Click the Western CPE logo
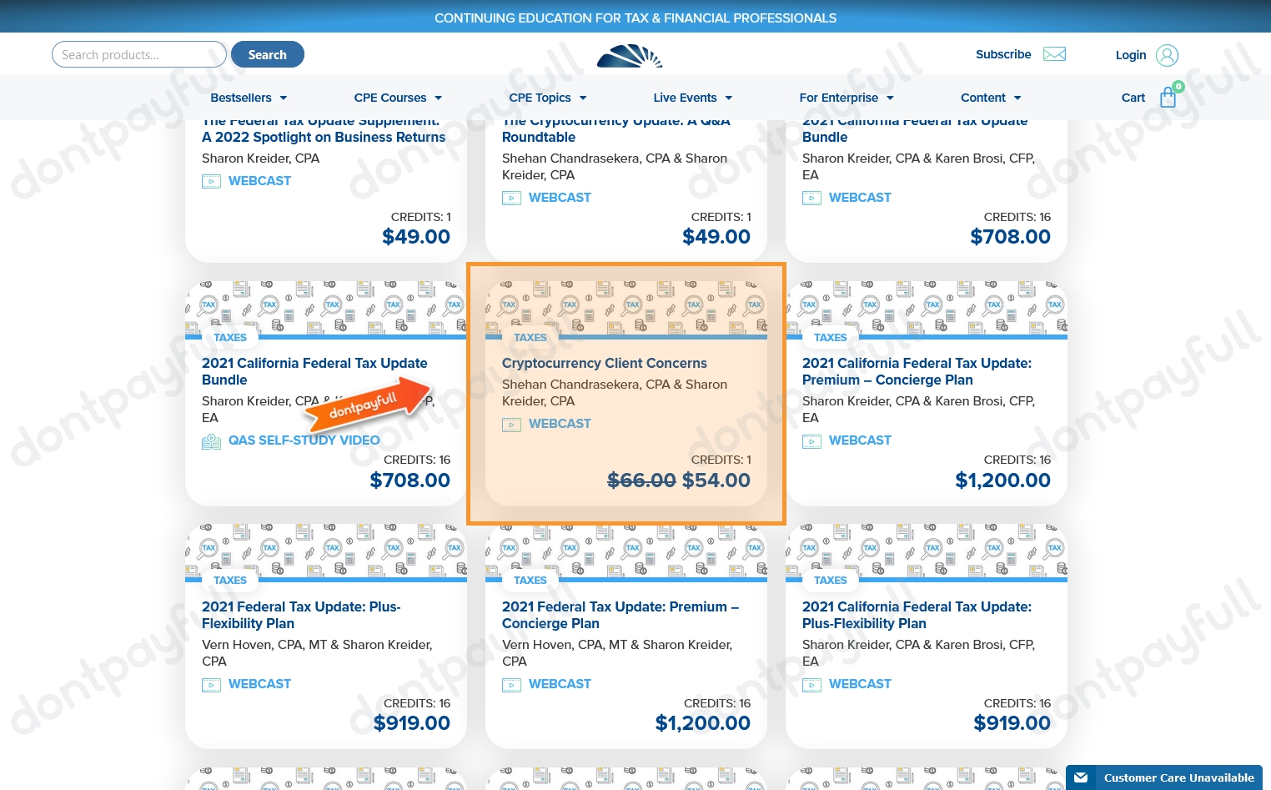Image resolution: width=1271 pixels, height=790 pixels. pos(630,56)
